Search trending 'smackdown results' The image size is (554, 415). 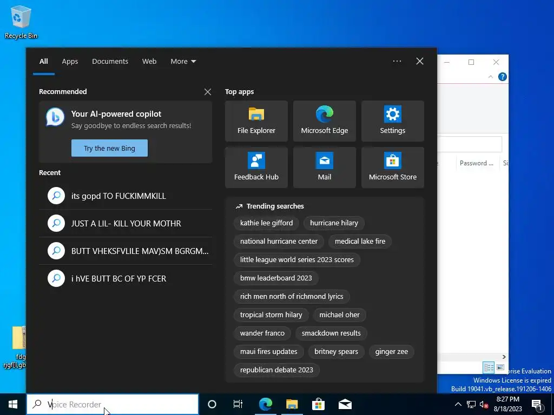(331, 333)
